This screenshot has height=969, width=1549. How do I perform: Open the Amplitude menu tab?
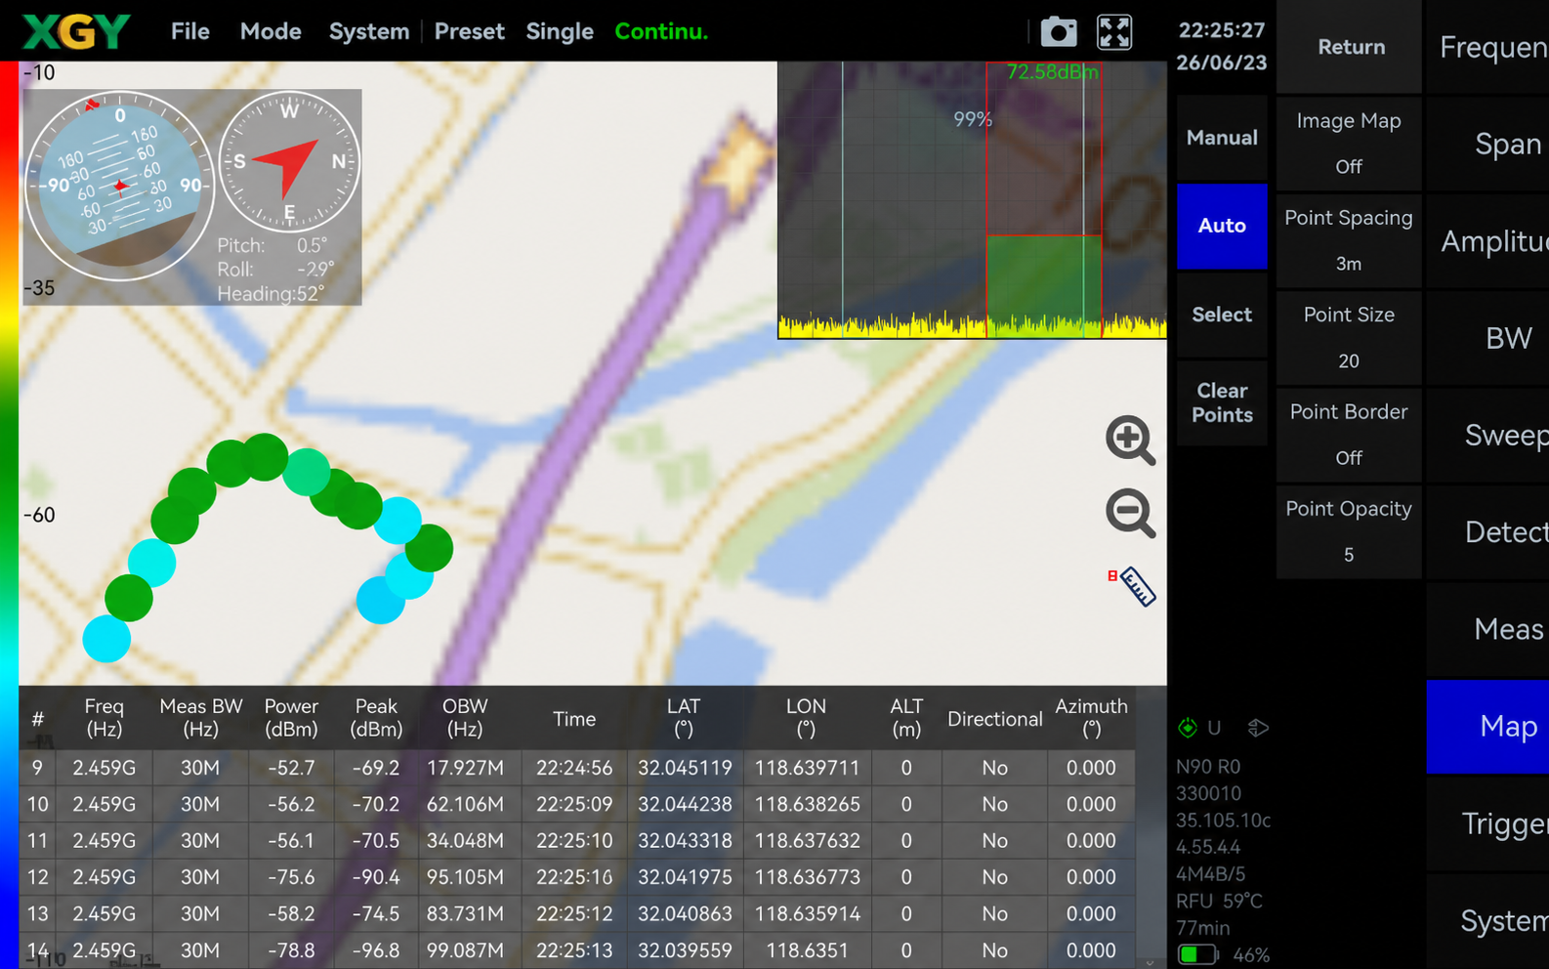pyautogui.click(x=1487, y=240)
